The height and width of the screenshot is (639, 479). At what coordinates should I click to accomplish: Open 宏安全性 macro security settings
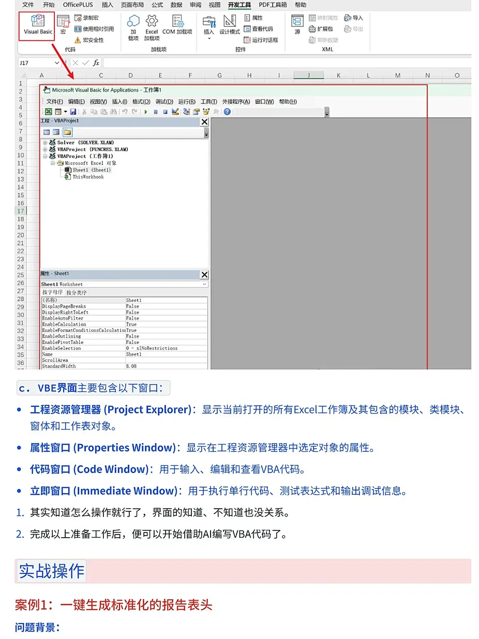click(x=88, y=40)
